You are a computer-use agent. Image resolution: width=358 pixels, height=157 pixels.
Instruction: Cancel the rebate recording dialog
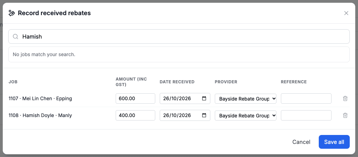point(301,142)
